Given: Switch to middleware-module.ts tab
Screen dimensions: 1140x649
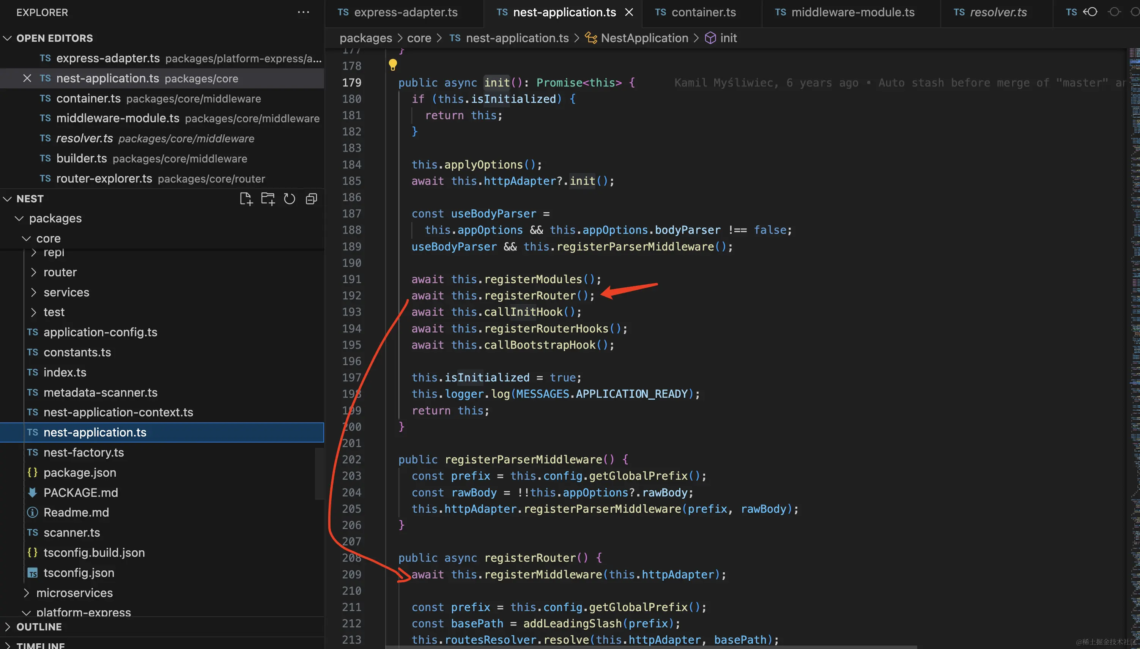Looking at the screenshot, I should 851,13.
